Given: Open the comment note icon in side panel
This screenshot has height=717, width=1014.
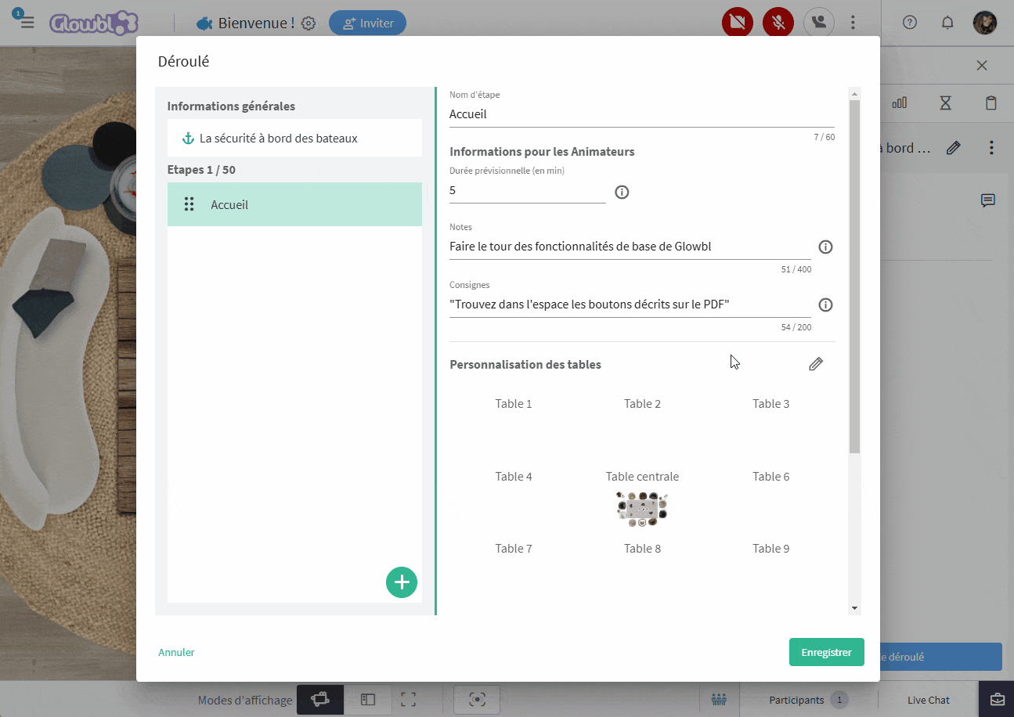Looking at the screenshot, I should pyautogui.click(x=988, y=200).
